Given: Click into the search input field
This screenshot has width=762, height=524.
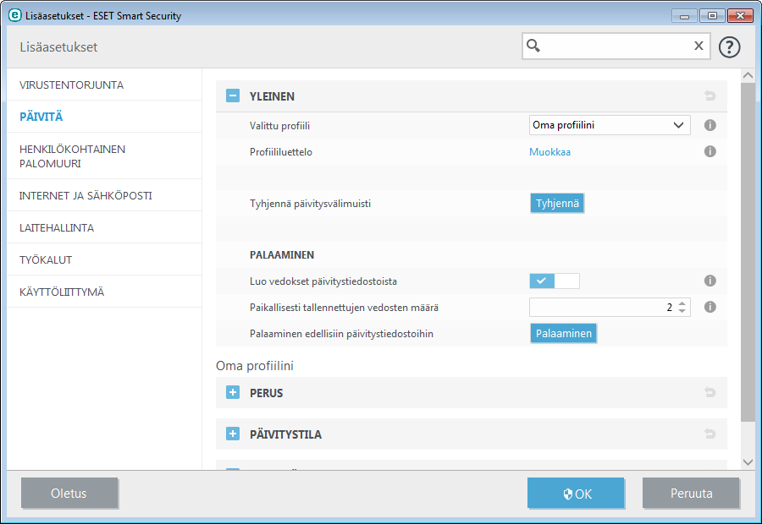Looking at the screenshot, I should click(x=616, y=46).
